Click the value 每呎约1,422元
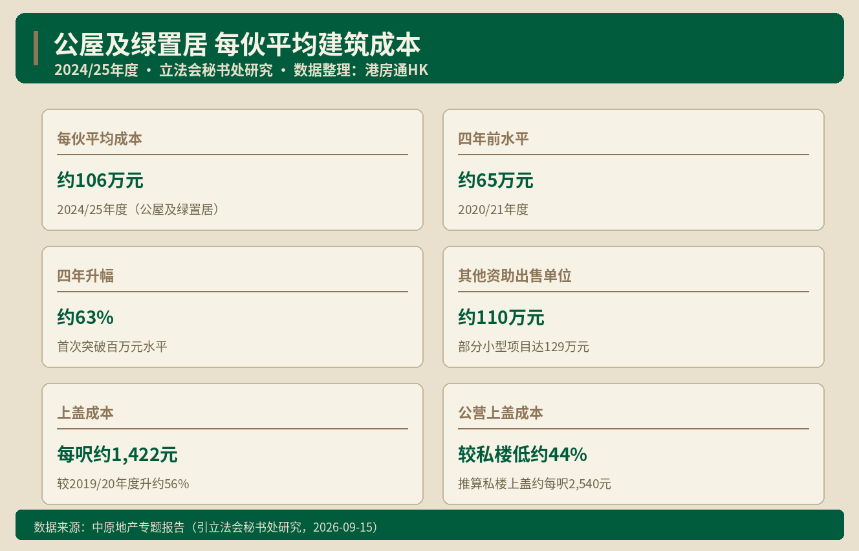This screenshot has height=551, width=859. (x=117, y=455)
